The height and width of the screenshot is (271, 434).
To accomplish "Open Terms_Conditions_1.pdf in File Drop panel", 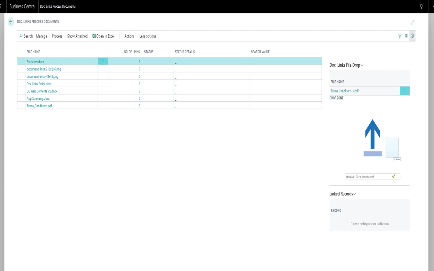I will click(x=344, y=91).
